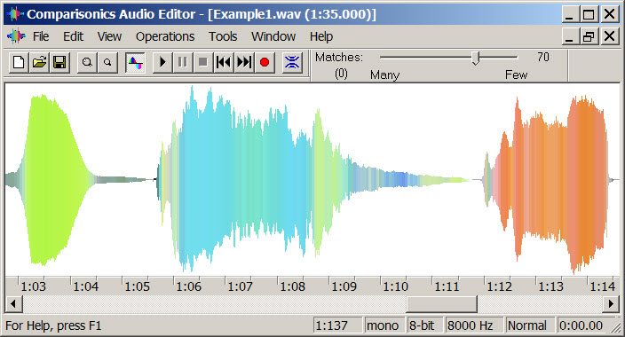Click the mono status bar field
The image size is (625, 337).
click(x=384, y=325)
